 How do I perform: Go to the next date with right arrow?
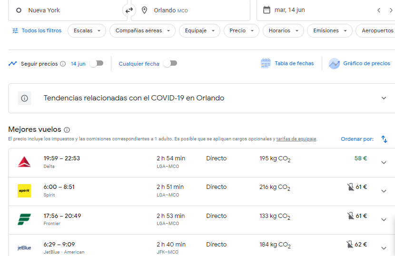pyautogui.click(x=391, y=10)
